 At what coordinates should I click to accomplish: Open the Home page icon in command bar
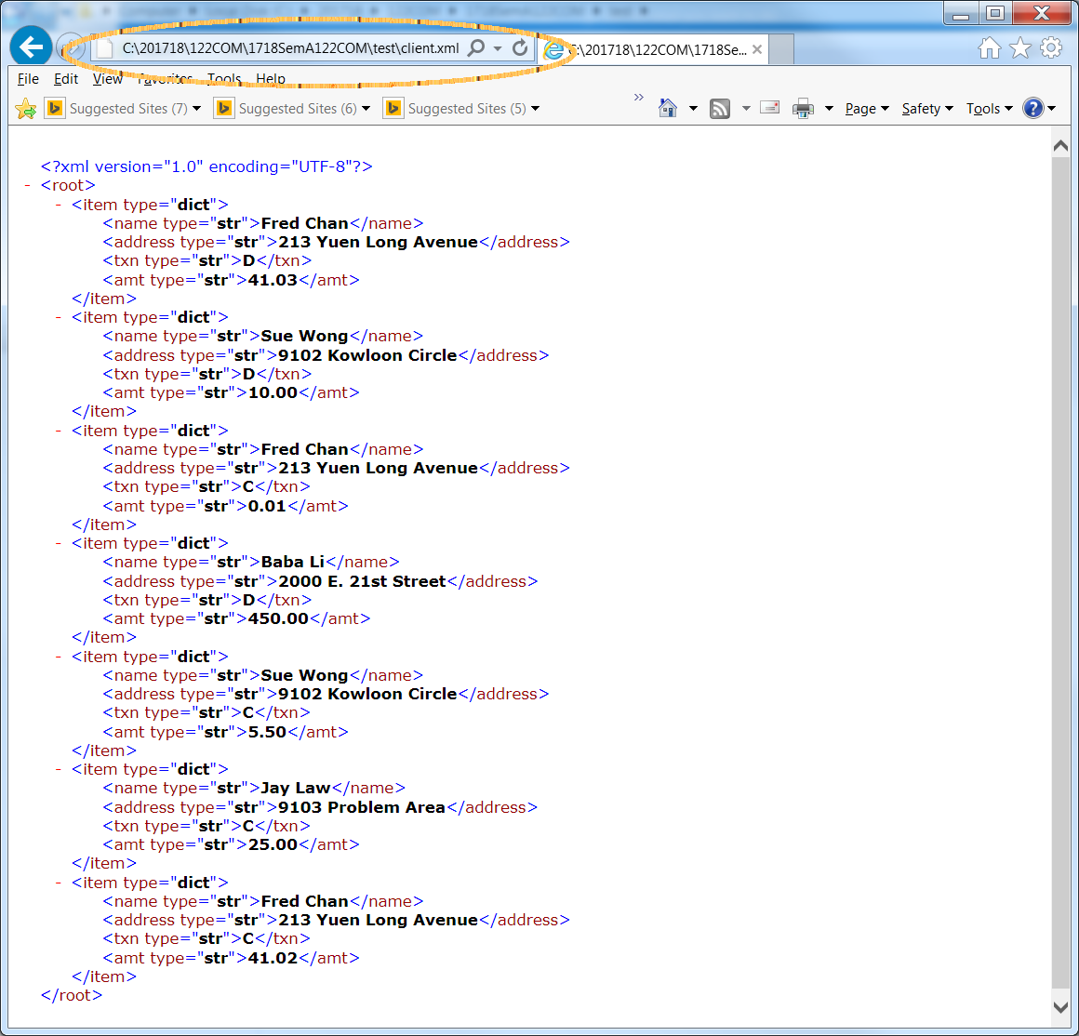pyautogui.click(x=668, y=109)
